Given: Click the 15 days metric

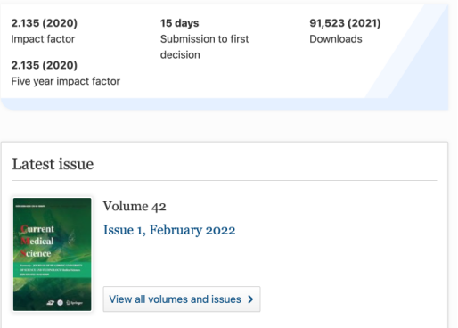Looking at the screenshot, I should pos(180,23).
